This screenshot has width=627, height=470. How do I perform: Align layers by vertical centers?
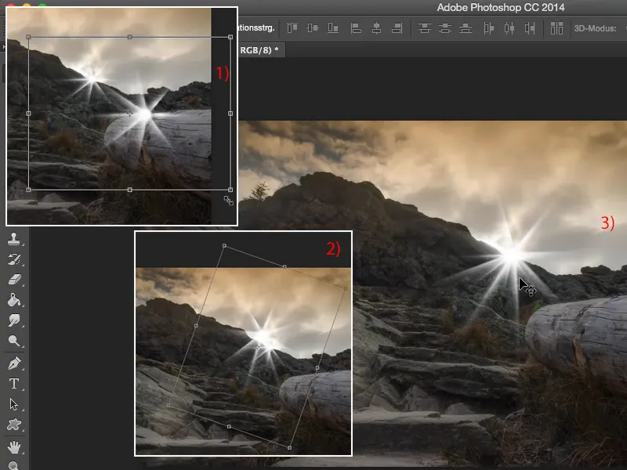[x=313, y=28]
